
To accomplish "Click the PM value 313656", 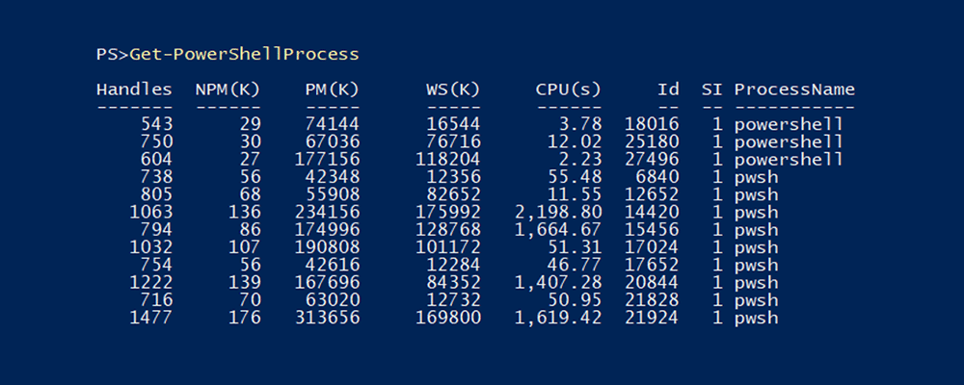I will click(327, 319).
